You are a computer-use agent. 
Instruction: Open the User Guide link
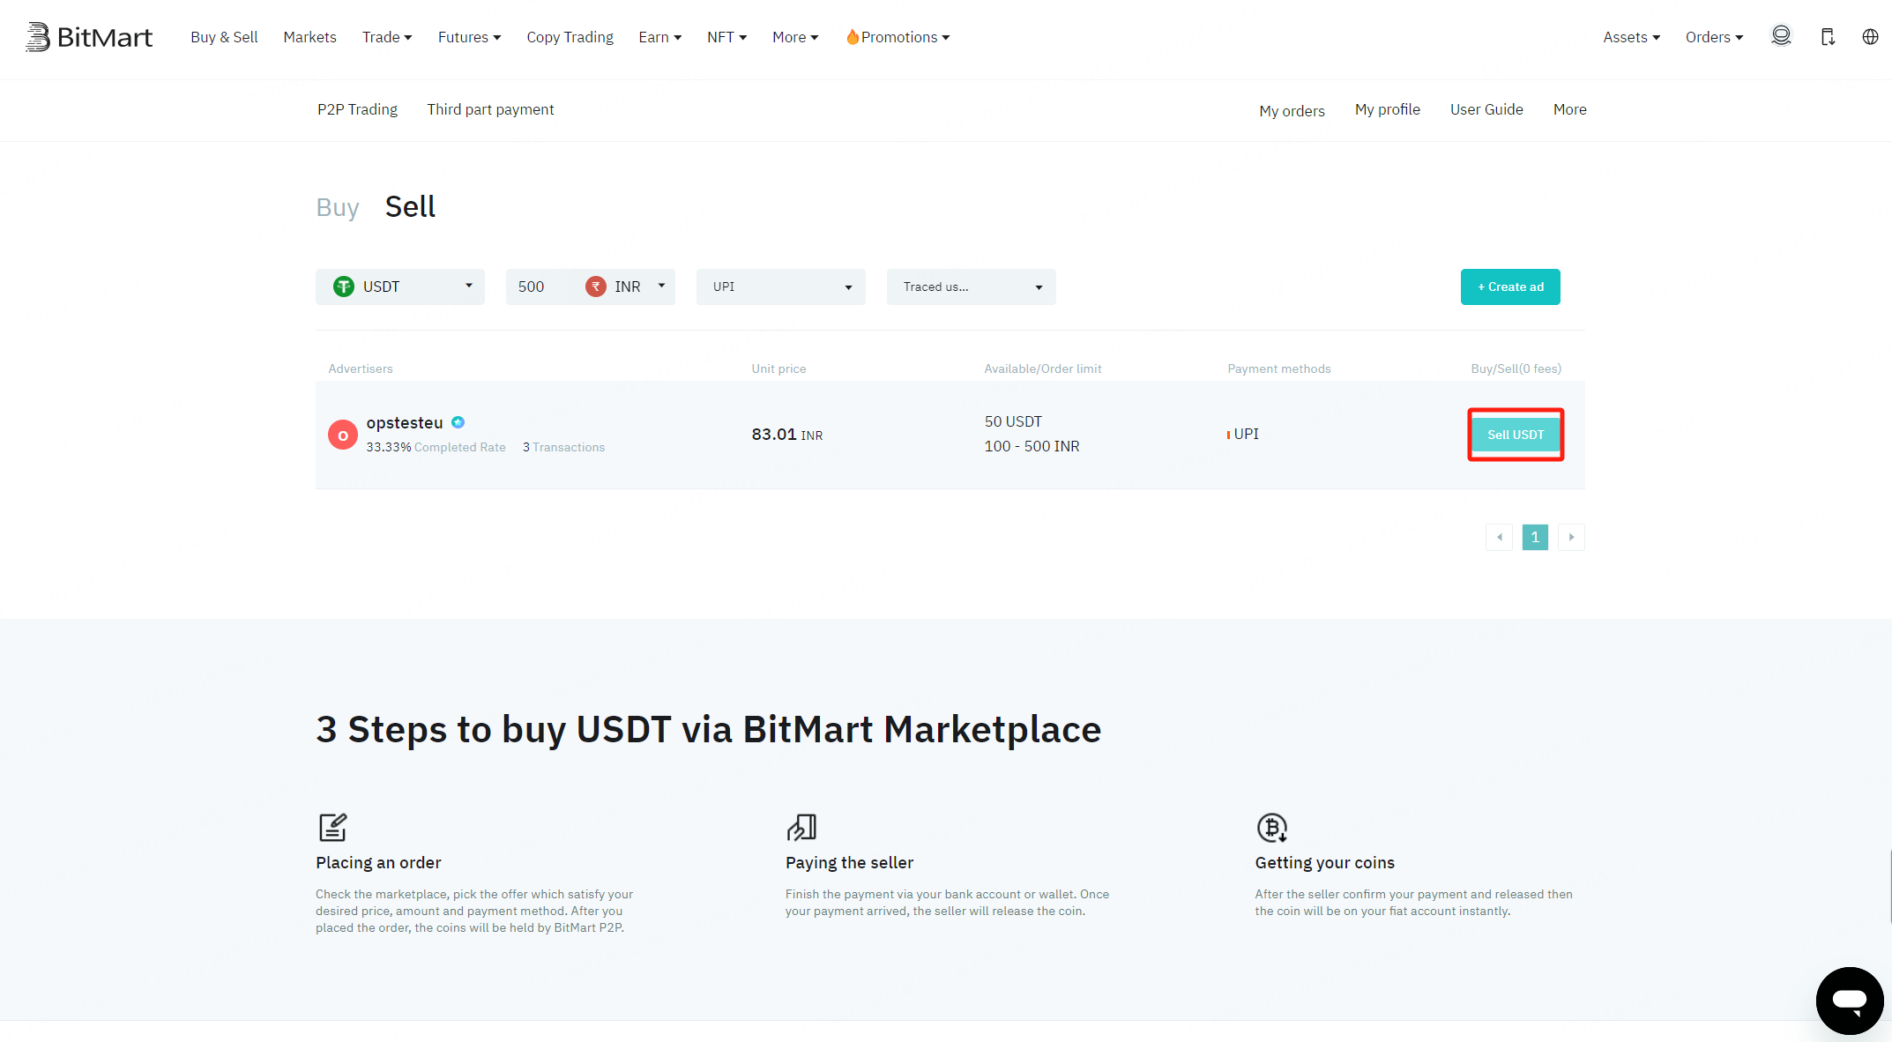1486,109
